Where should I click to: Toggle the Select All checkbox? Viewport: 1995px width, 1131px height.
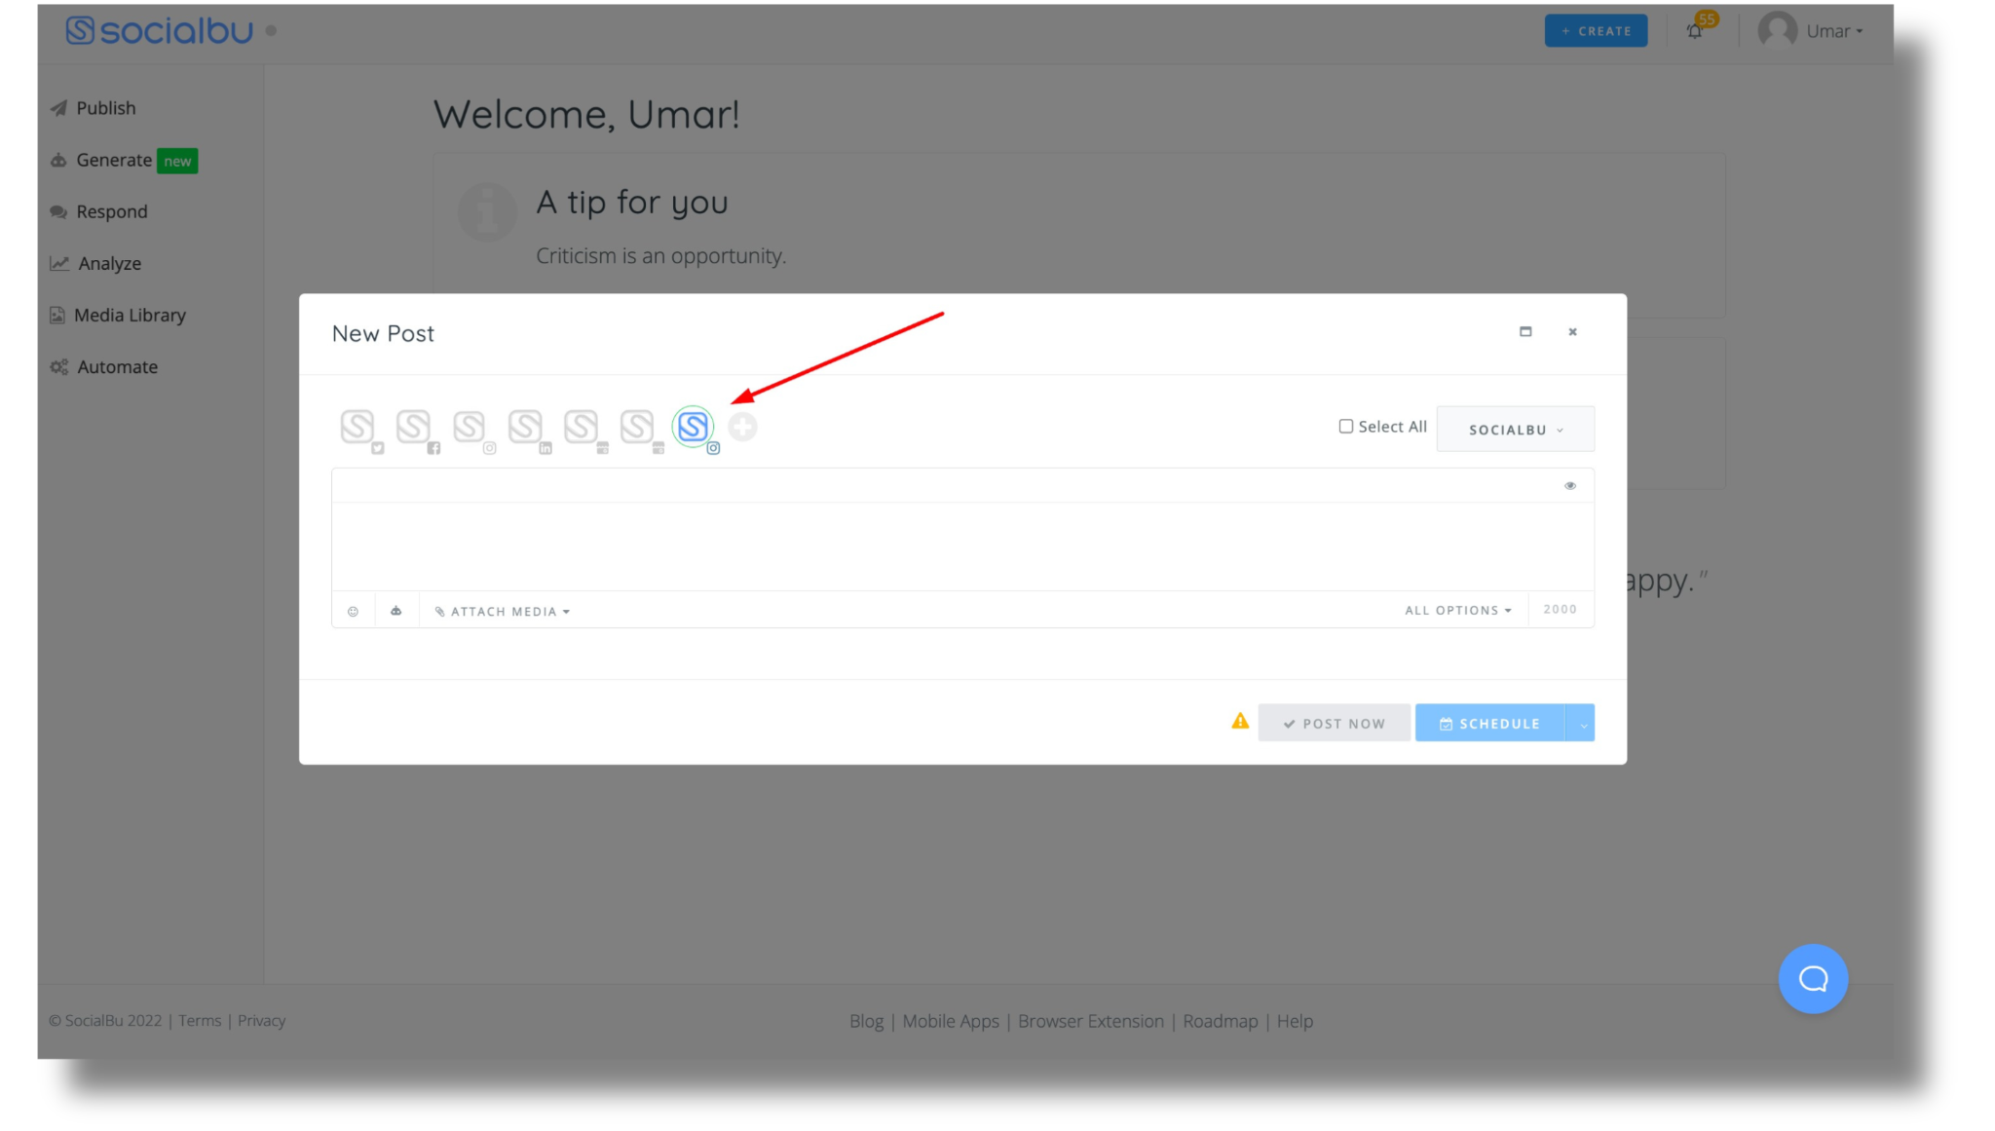[x=1347, y=427]
